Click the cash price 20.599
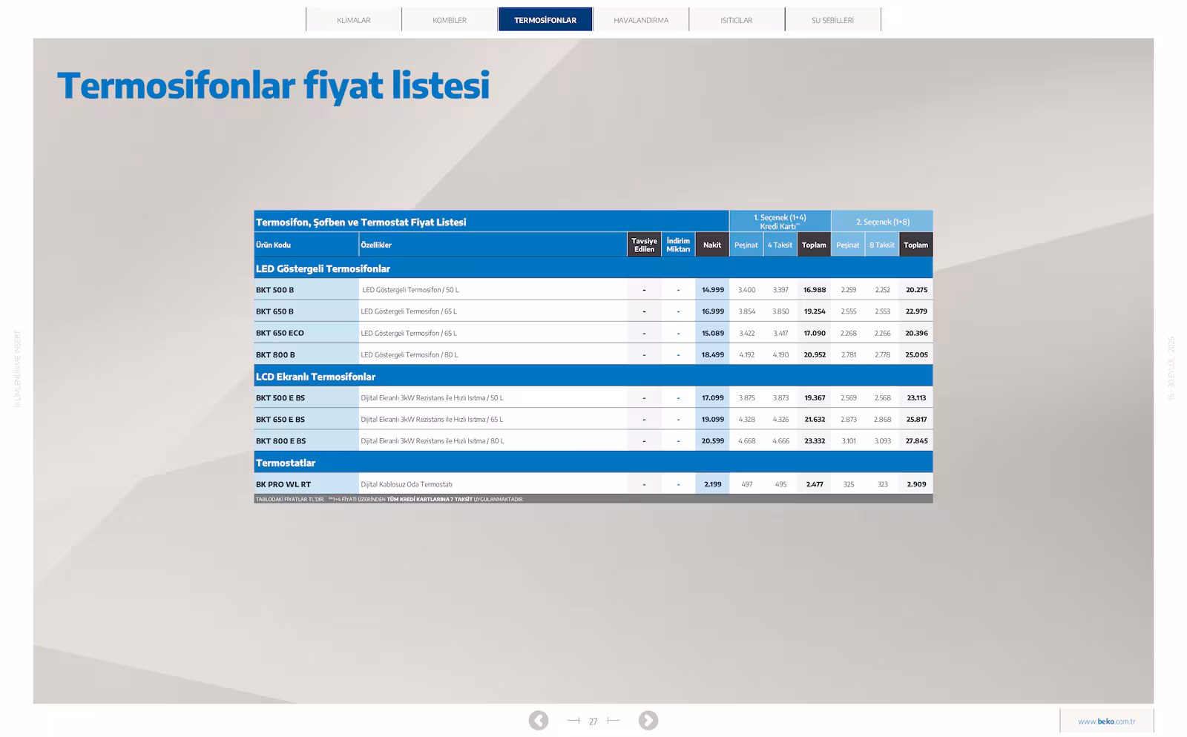 (x=713, y=441)
